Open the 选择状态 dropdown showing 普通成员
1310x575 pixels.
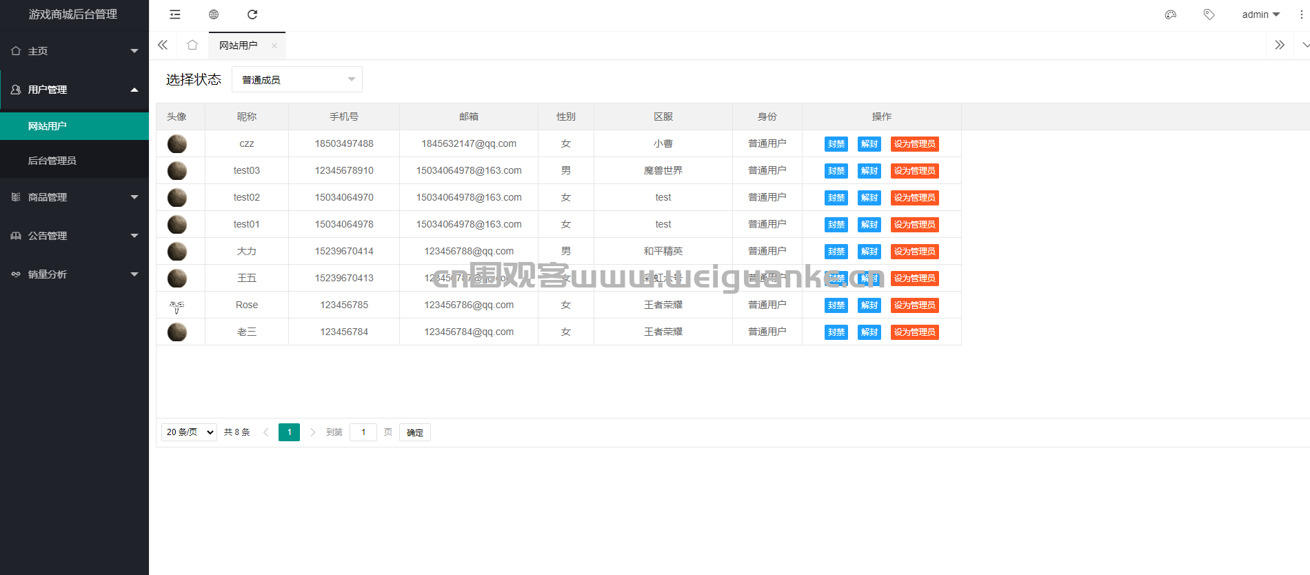[297, 79]
